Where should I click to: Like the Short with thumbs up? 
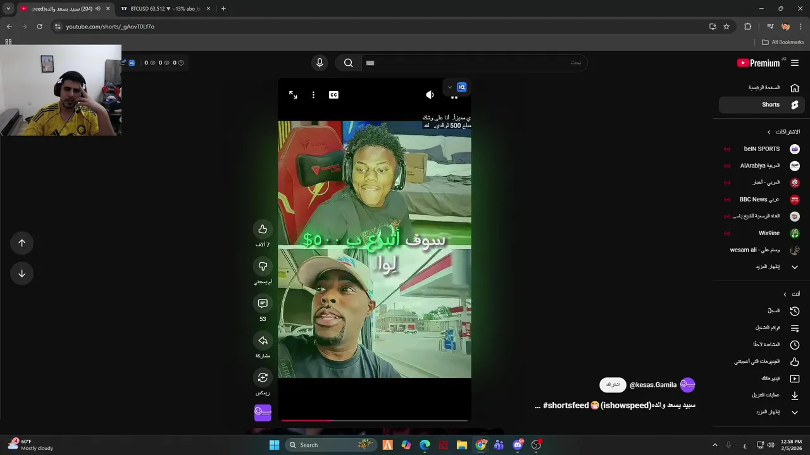coord(263,229)
